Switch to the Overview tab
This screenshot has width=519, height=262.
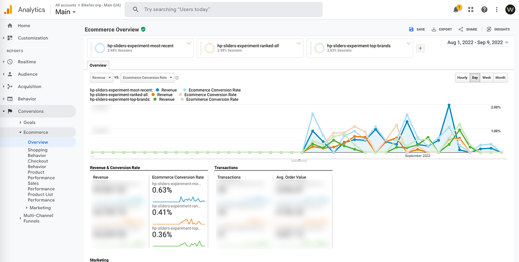coord(98,65)
